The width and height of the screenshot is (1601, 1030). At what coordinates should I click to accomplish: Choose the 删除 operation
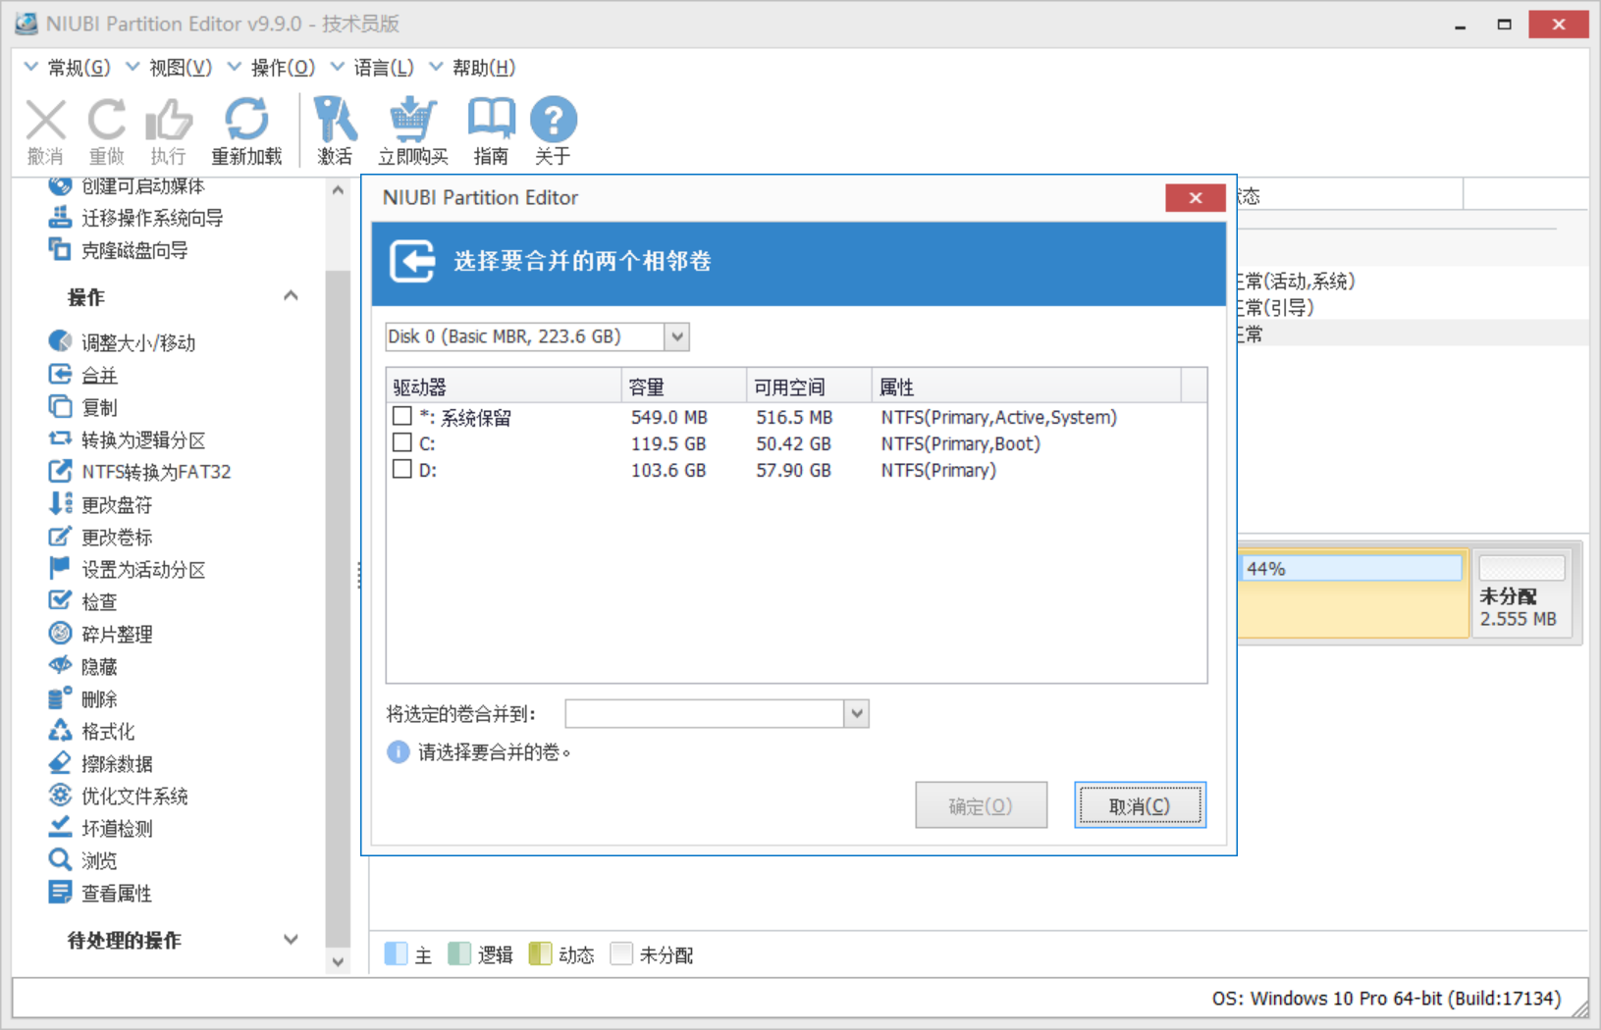click(83, 698)
